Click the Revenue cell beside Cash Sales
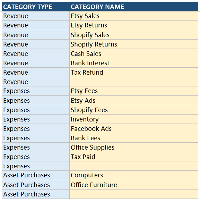This screenshot has height=202, width=200. click(x=36, y=53)
